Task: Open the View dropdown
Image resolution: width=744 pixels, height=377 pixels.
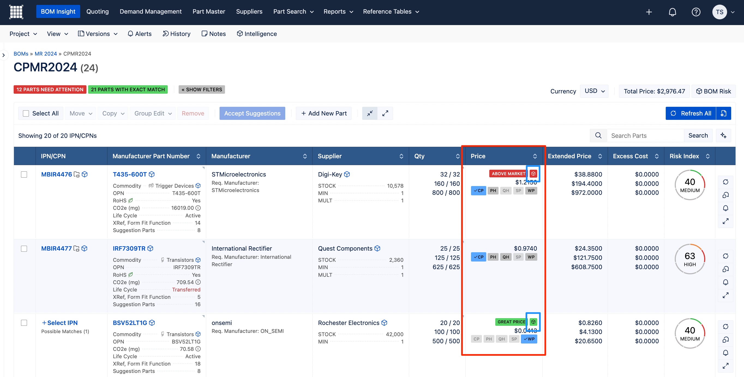Action: pyautogui.click(x=58, y=34)
